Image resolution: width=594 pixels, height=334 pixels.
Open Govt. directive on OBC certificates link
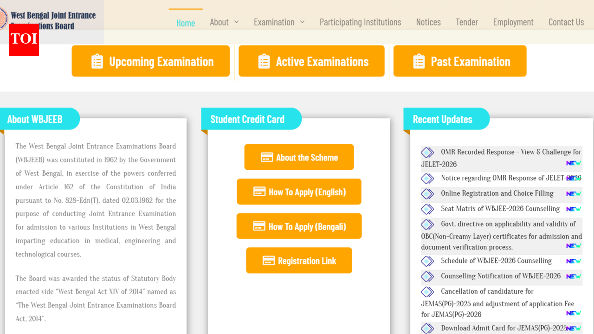[501, 235]
